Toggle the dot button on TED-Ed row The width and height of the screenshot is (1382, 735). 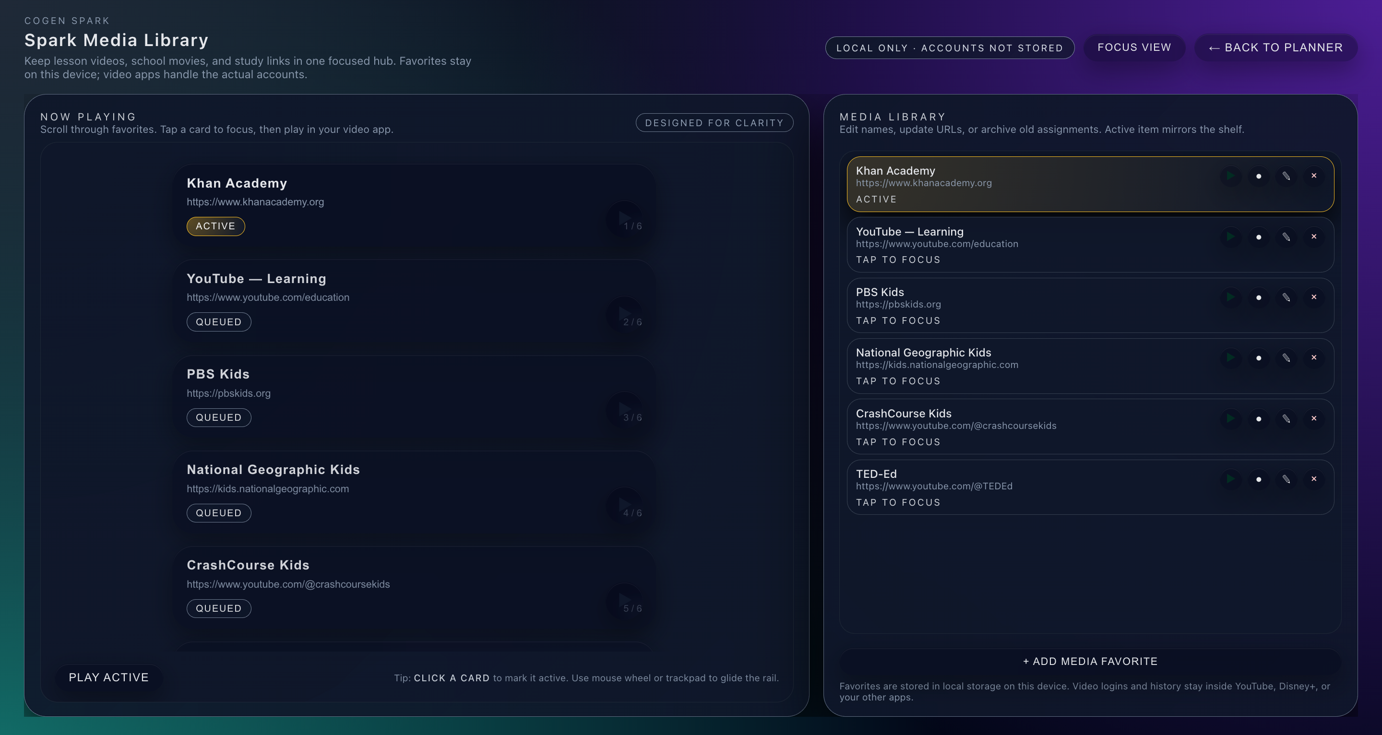[x=1259, y=479]
